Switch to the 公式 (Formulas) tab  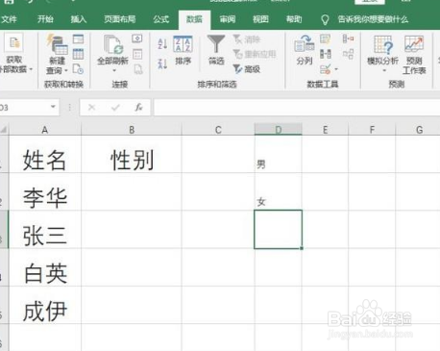pos(160,19)
